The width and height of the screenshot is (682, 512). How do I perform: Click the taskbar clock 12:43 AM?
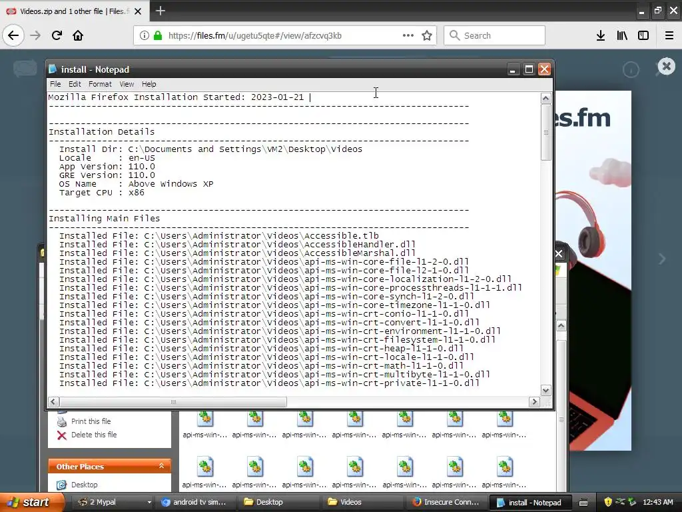(x=657, y=502)
